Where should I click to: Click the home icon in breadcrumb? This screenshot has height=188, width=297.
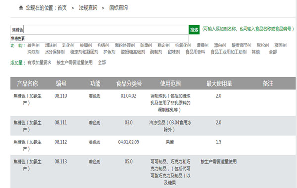point(21,8)
